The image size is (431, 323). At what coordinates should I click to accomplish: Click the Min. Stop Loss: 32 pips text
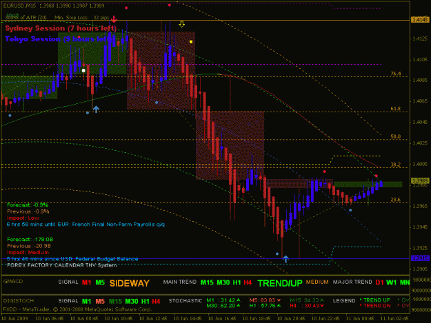(x=82, y=18)
